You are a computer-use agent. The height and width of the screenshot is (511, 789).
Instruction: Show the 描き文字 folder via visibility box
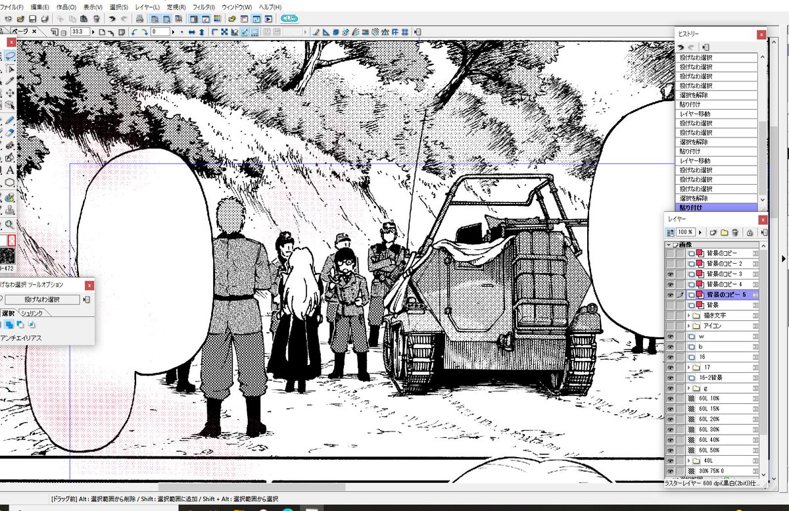coord(671,316)
